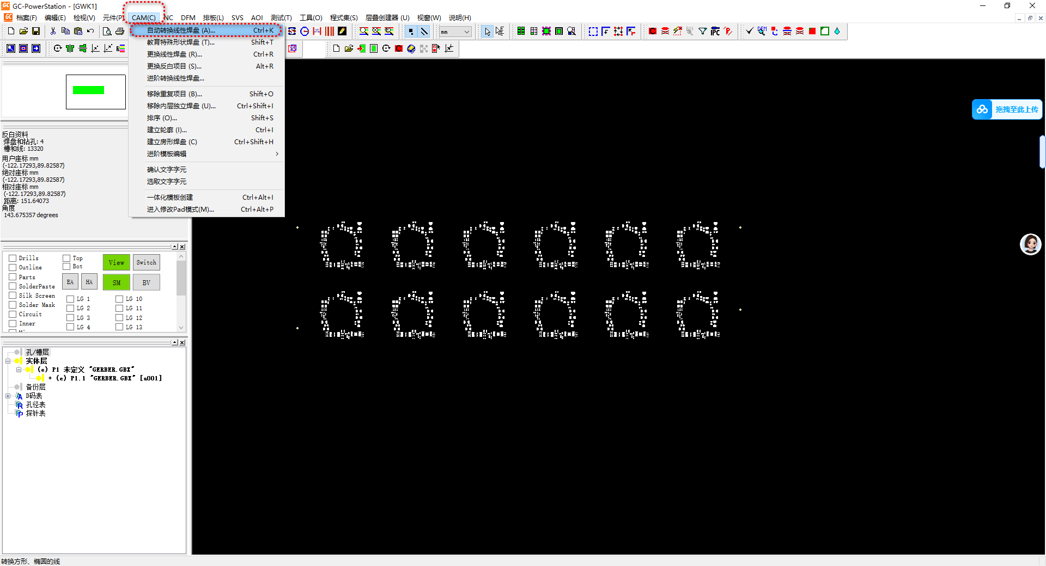
Task: Click the blue dashed rectangle select icon
Action: click(x=593, y=32)
